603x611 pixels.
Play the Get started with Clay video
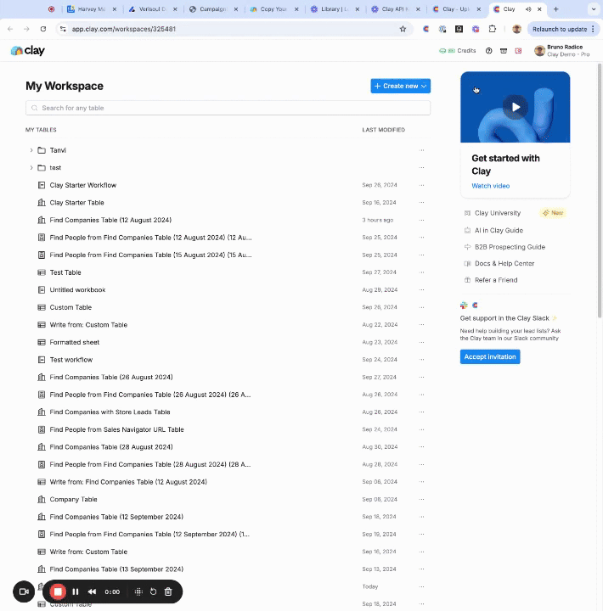tap(515, 107)
